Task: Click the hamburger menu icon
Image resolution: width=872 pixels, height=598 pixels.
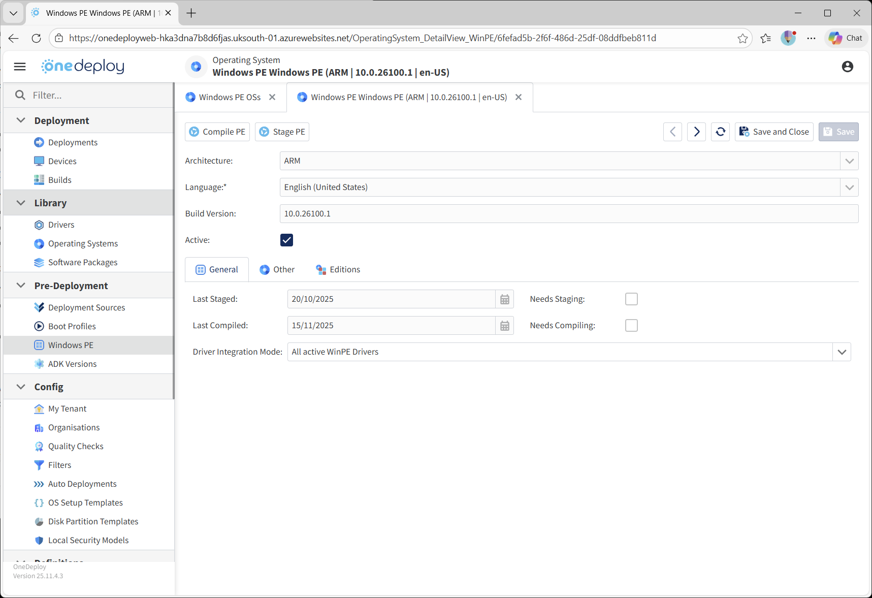Action: click(x=20, y=67)
